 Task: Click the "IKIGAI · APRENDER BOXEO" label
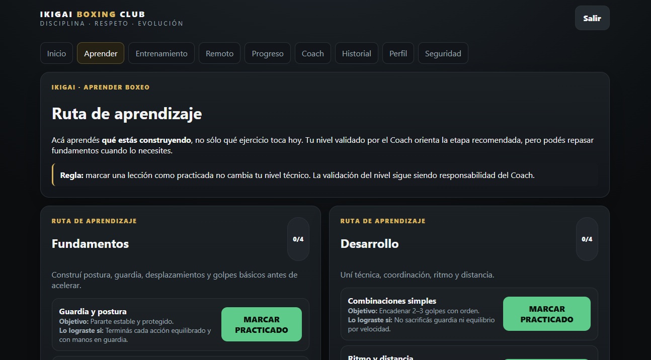pos(101,87)
